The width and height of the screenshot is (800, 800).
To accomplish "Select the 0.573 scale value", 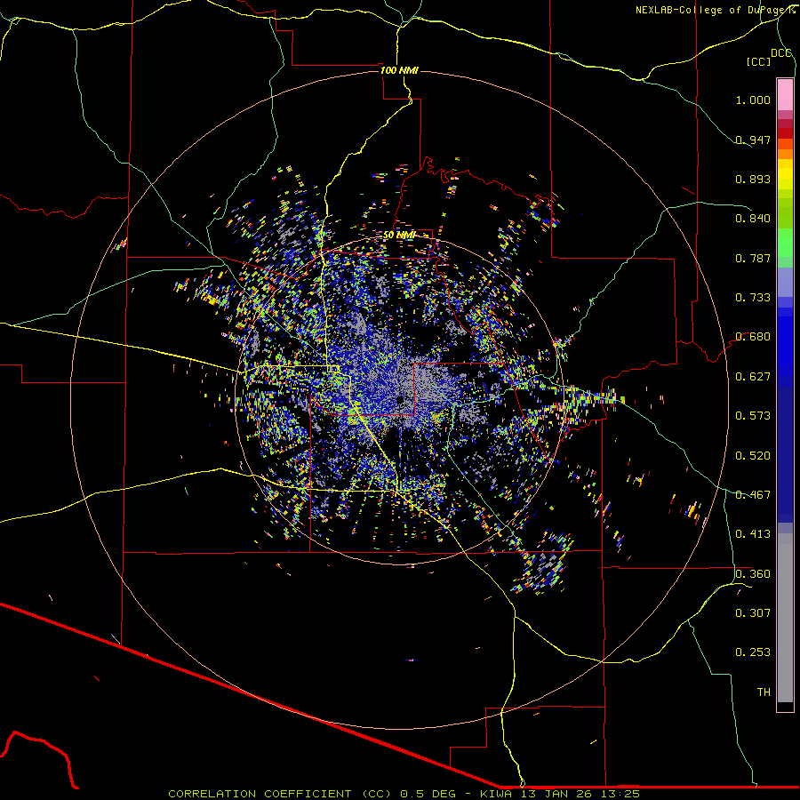I will click(x=753, y=416).
